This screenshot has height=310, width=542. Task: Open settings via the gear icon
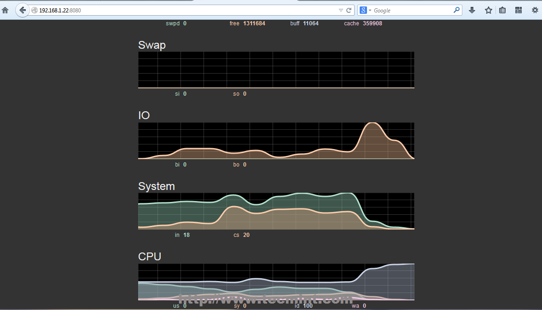click(535, 10)
